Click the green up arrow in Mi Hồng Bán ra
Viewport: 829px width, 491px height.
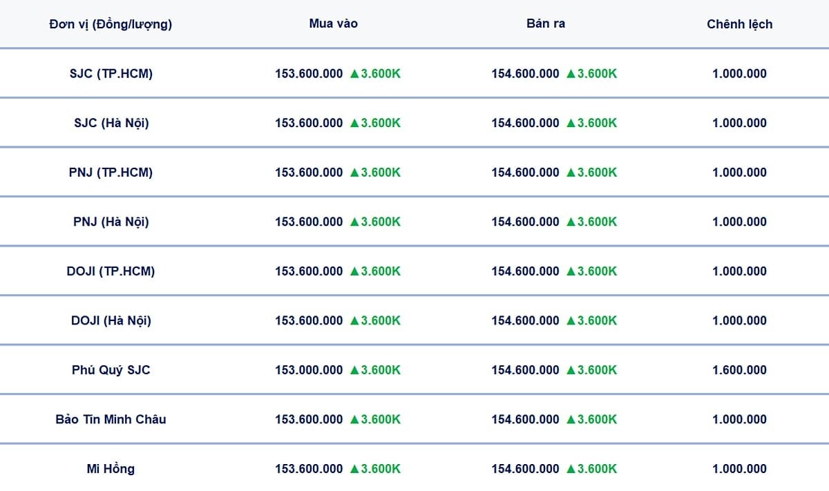(571, 469)
